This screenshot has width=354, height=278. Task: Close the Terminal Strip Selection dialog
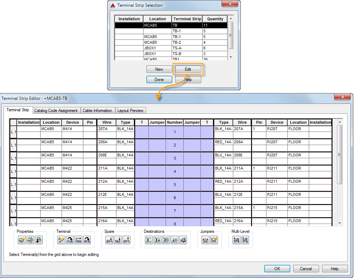pos(230,4)
